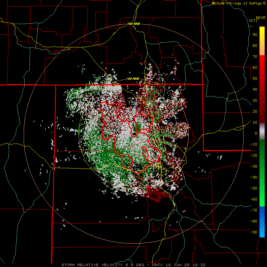The image size is (267, 267).
Task: Click the 20 value on the velocity scale
Action: [255, 111]
